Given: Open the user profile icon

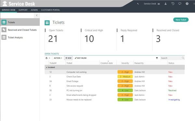Looking at the screenshot, I should [x=165, y=4].
